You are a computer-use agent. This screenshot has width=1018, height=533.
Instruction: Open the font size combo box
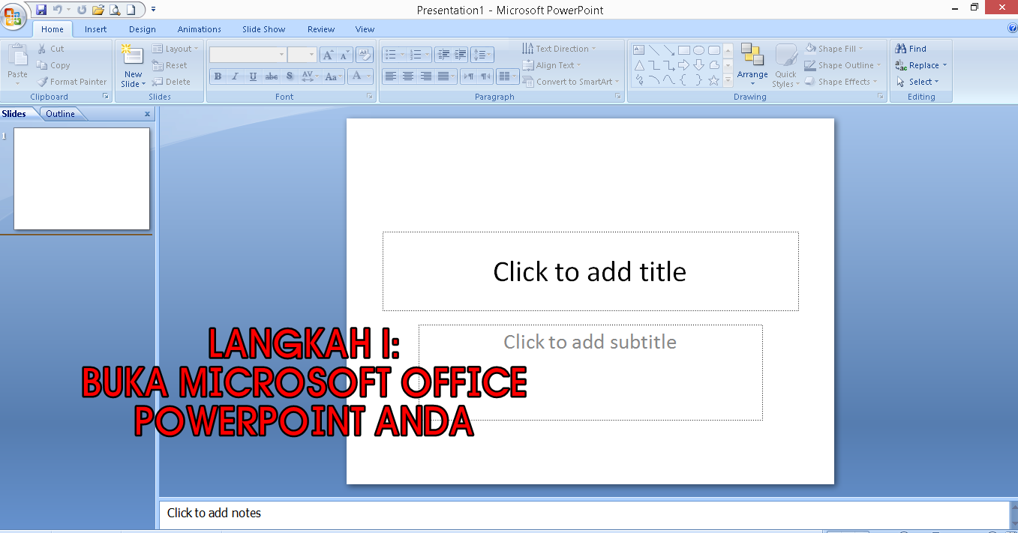(x=302, y=55)
